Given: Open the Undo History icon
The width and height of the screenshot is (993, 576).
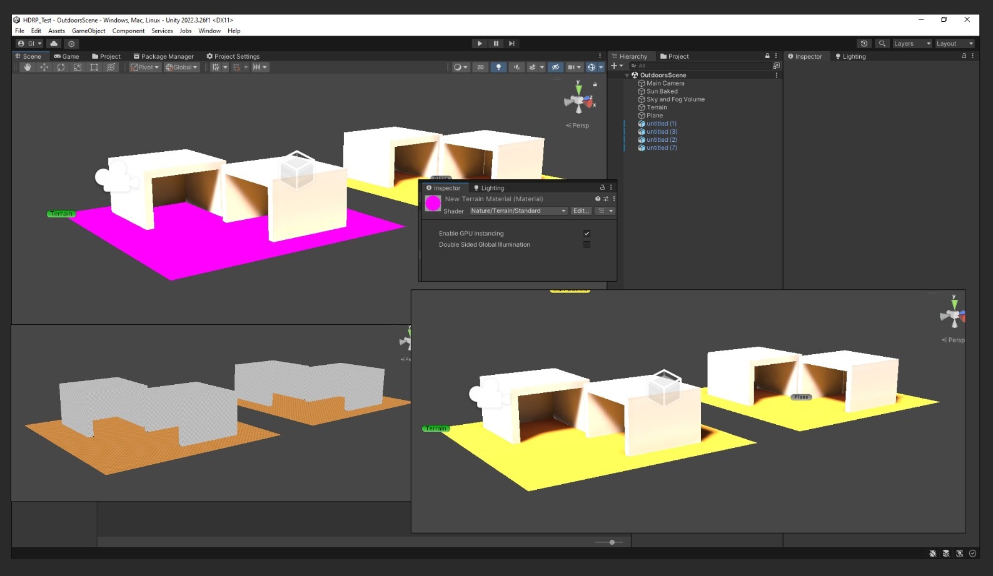Looking at the screenshot, I should pyautogui.click(x=864, y=44).
